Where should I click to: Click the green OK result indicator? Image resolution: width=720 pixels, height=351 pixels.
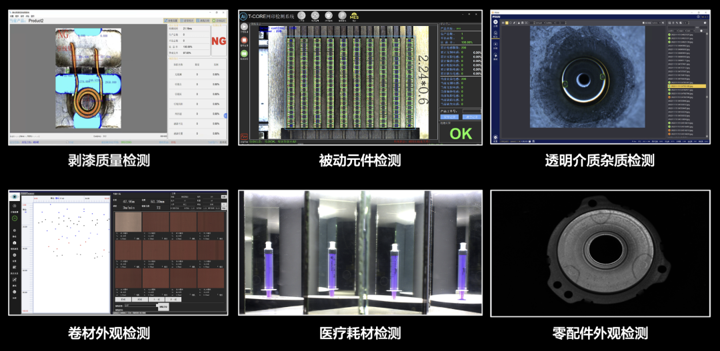point(461,133)
